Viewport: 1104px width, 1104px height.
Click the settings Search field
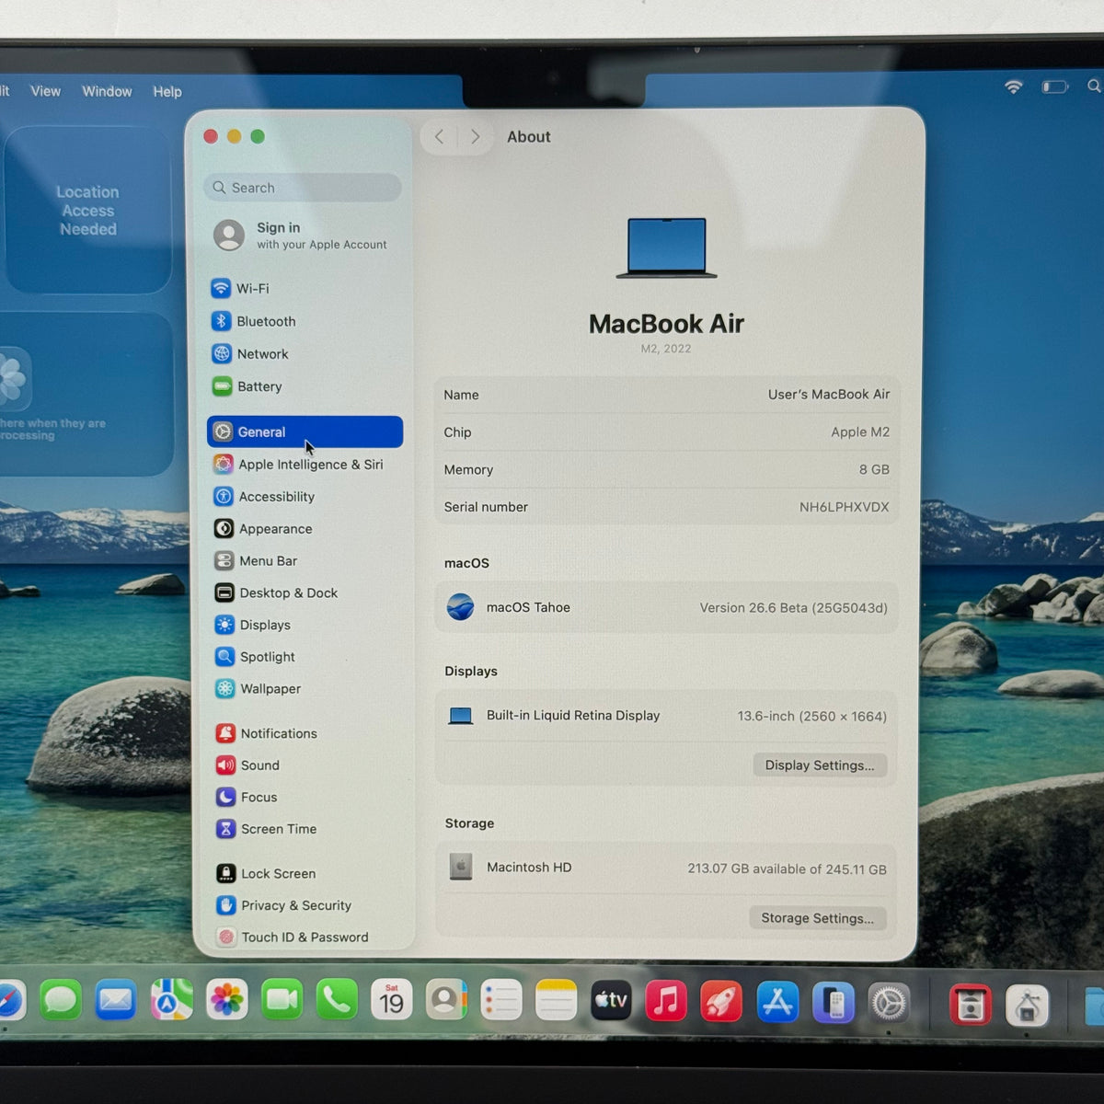click(x=303, y=188)
